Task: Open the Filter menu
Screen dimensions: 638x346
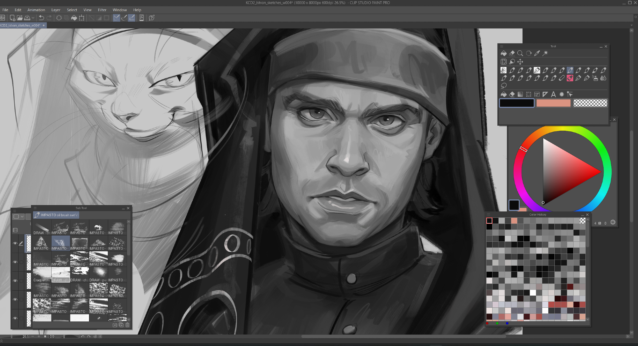Action: tap(102, 10)
